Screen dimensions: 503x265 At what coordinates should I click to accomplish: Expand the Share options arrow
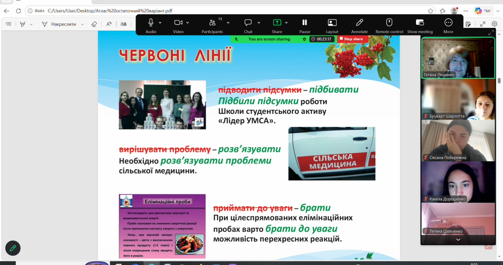pos(286,23)
